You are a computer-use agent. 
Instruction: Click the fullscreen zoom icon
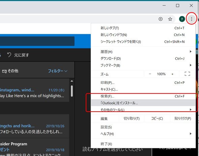tap(187, 74)
